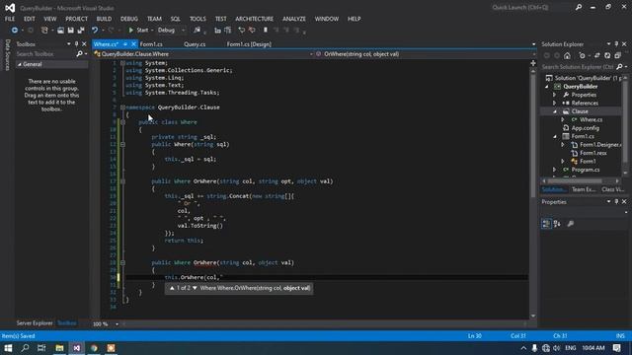Switch to the Form1.cs editor tab
Viewport: 632px width, 355px height.
(x=151, y=44)
